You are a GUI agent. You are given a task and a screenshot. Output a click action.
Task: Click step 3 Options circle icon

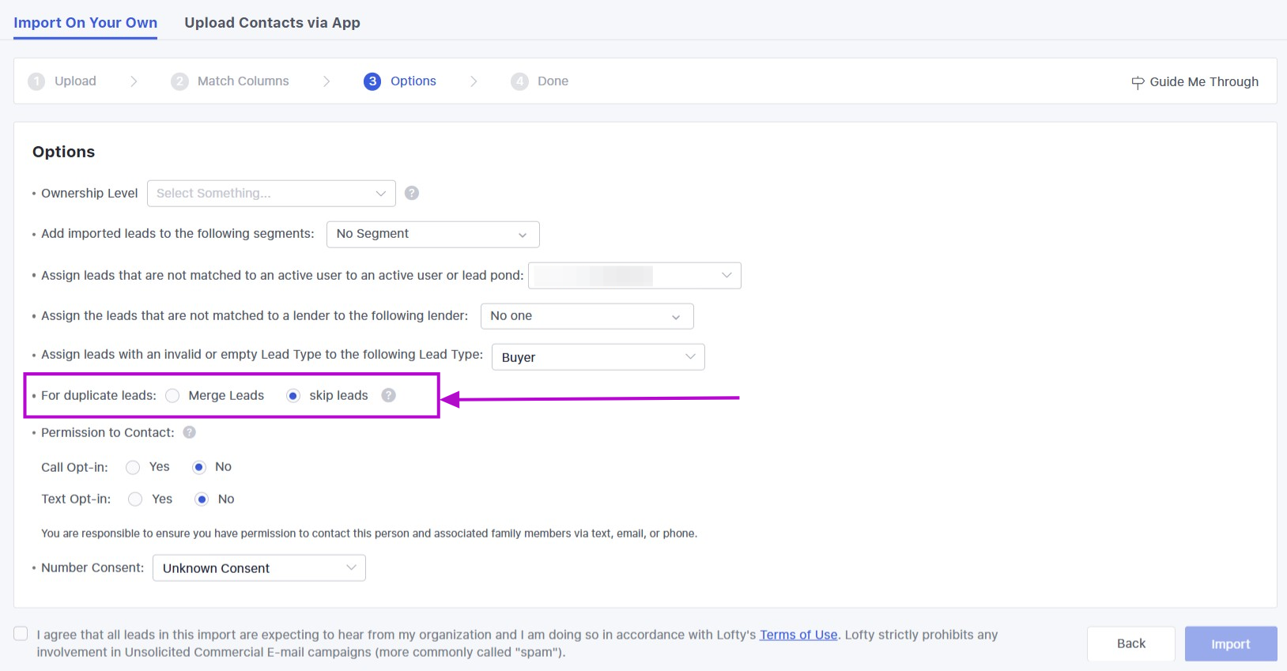[x=372, y=81]
